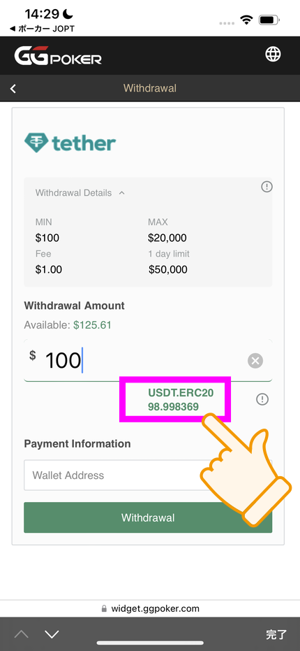The width and height of the screenshot is (300, 651).
Task: Tap 完了 to dismiss the keyboard bar
Action: coord(276,634)
